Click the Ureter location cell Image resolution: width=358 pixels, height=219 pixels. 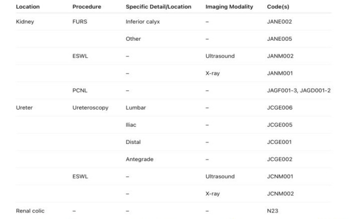coord(24,108)
